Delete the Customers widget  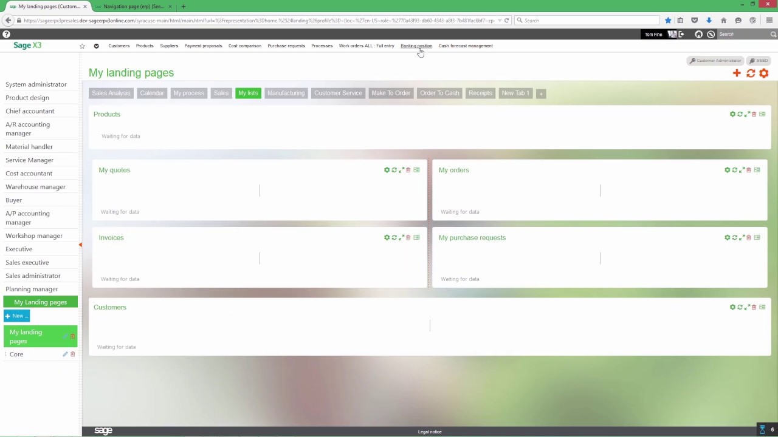point(754,307)
